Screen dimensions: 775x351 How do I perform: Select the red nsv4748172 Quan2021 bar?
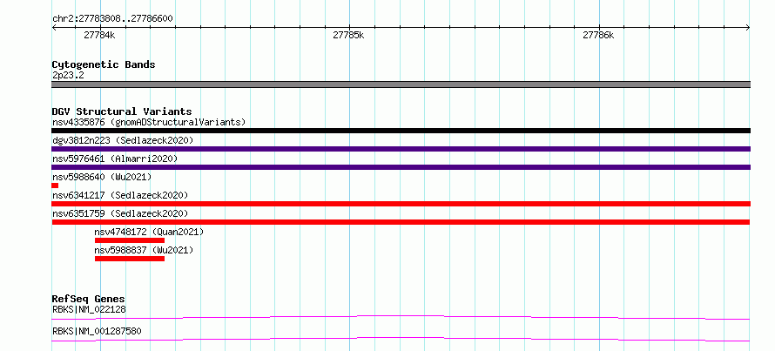point(130,240)
